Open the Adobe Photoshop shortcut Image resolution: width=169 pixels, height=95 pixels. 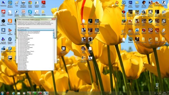tap(130, 3)
